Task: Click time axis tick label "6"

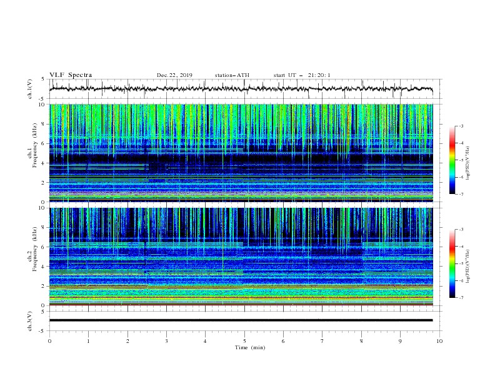Action: coord(283,341)
